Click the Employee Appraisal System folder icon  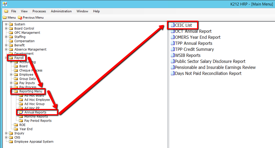coord(11,142)
